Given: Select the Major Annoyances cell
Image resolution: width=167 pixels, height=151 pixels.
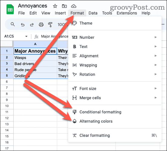Looking at the screenshot, I should [35, 51].
